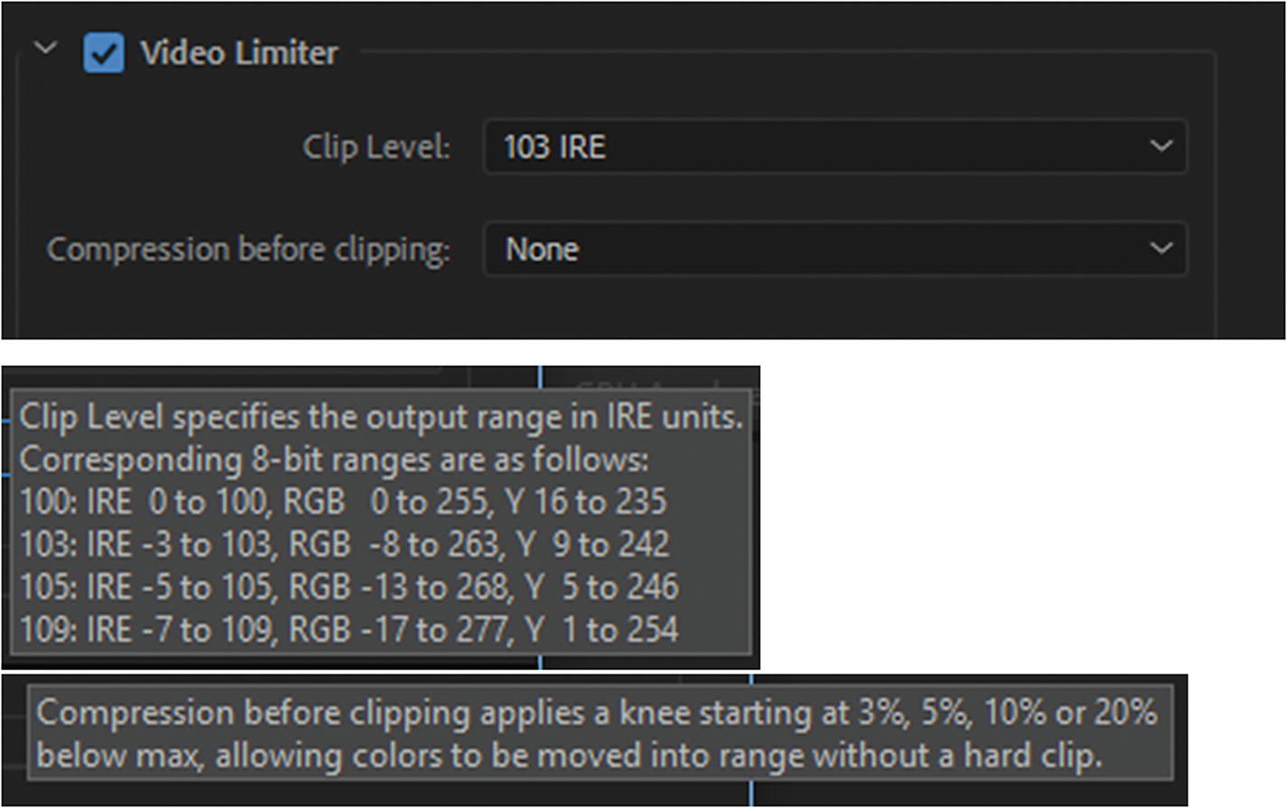Click the 103 IRE range tooltip line
The width and height of the screenshot is (1287, 808).
click(x=343, y=544)
